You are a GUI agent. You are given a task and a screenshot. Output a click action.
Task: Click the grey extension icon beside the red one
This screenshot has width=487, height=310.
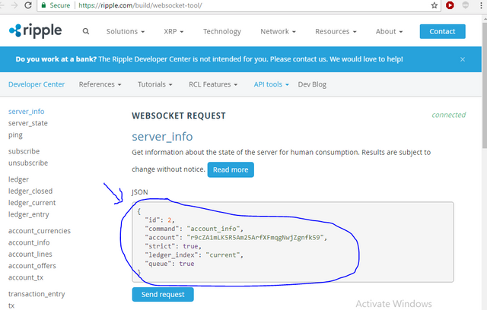pyautogui.click(x=465, y=5)
